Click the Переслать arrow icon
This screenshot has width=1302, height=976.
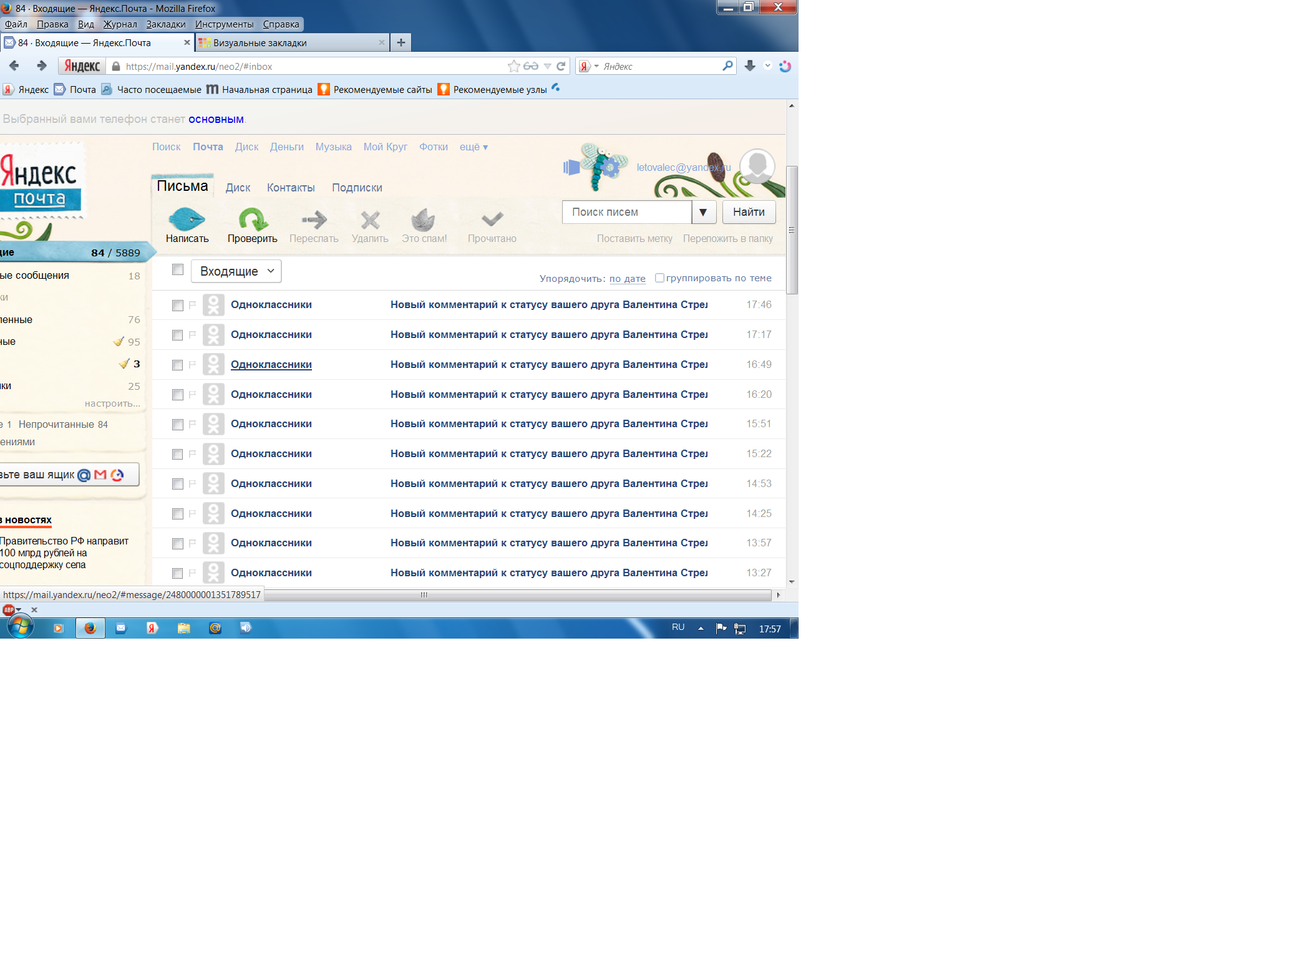[314, 220]
